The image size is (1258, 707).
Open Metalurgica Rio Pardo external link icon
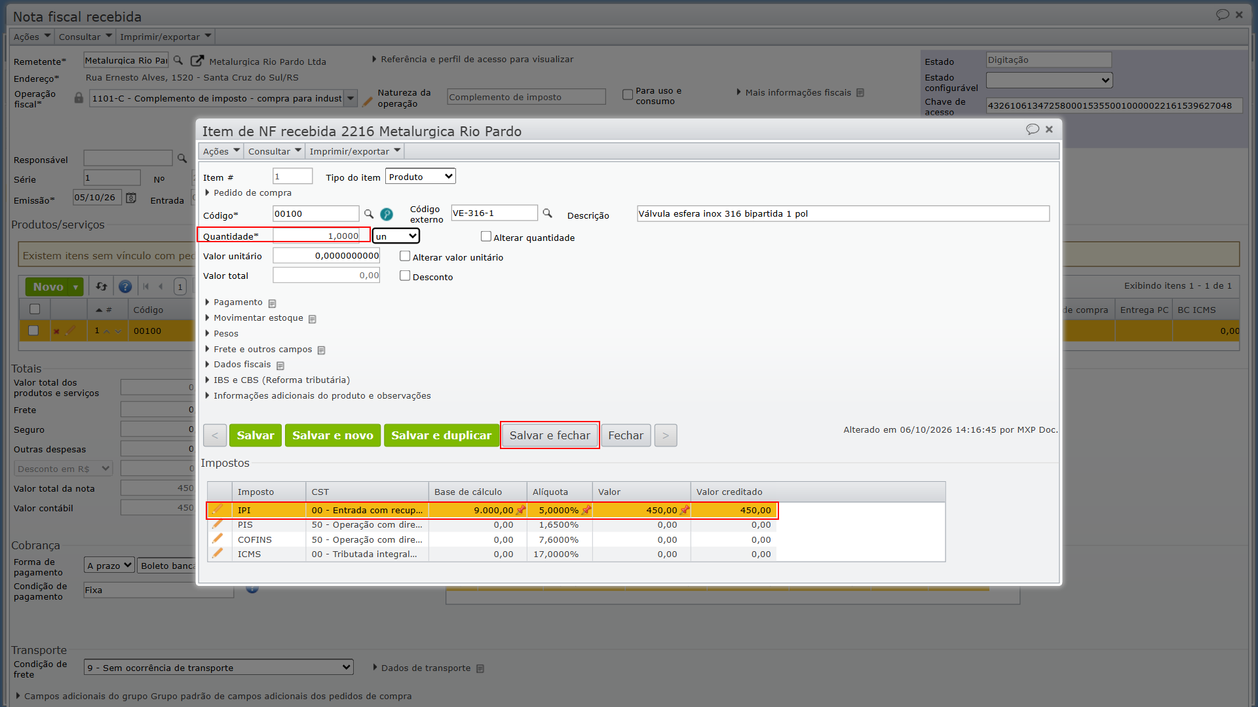click(197, 60)
